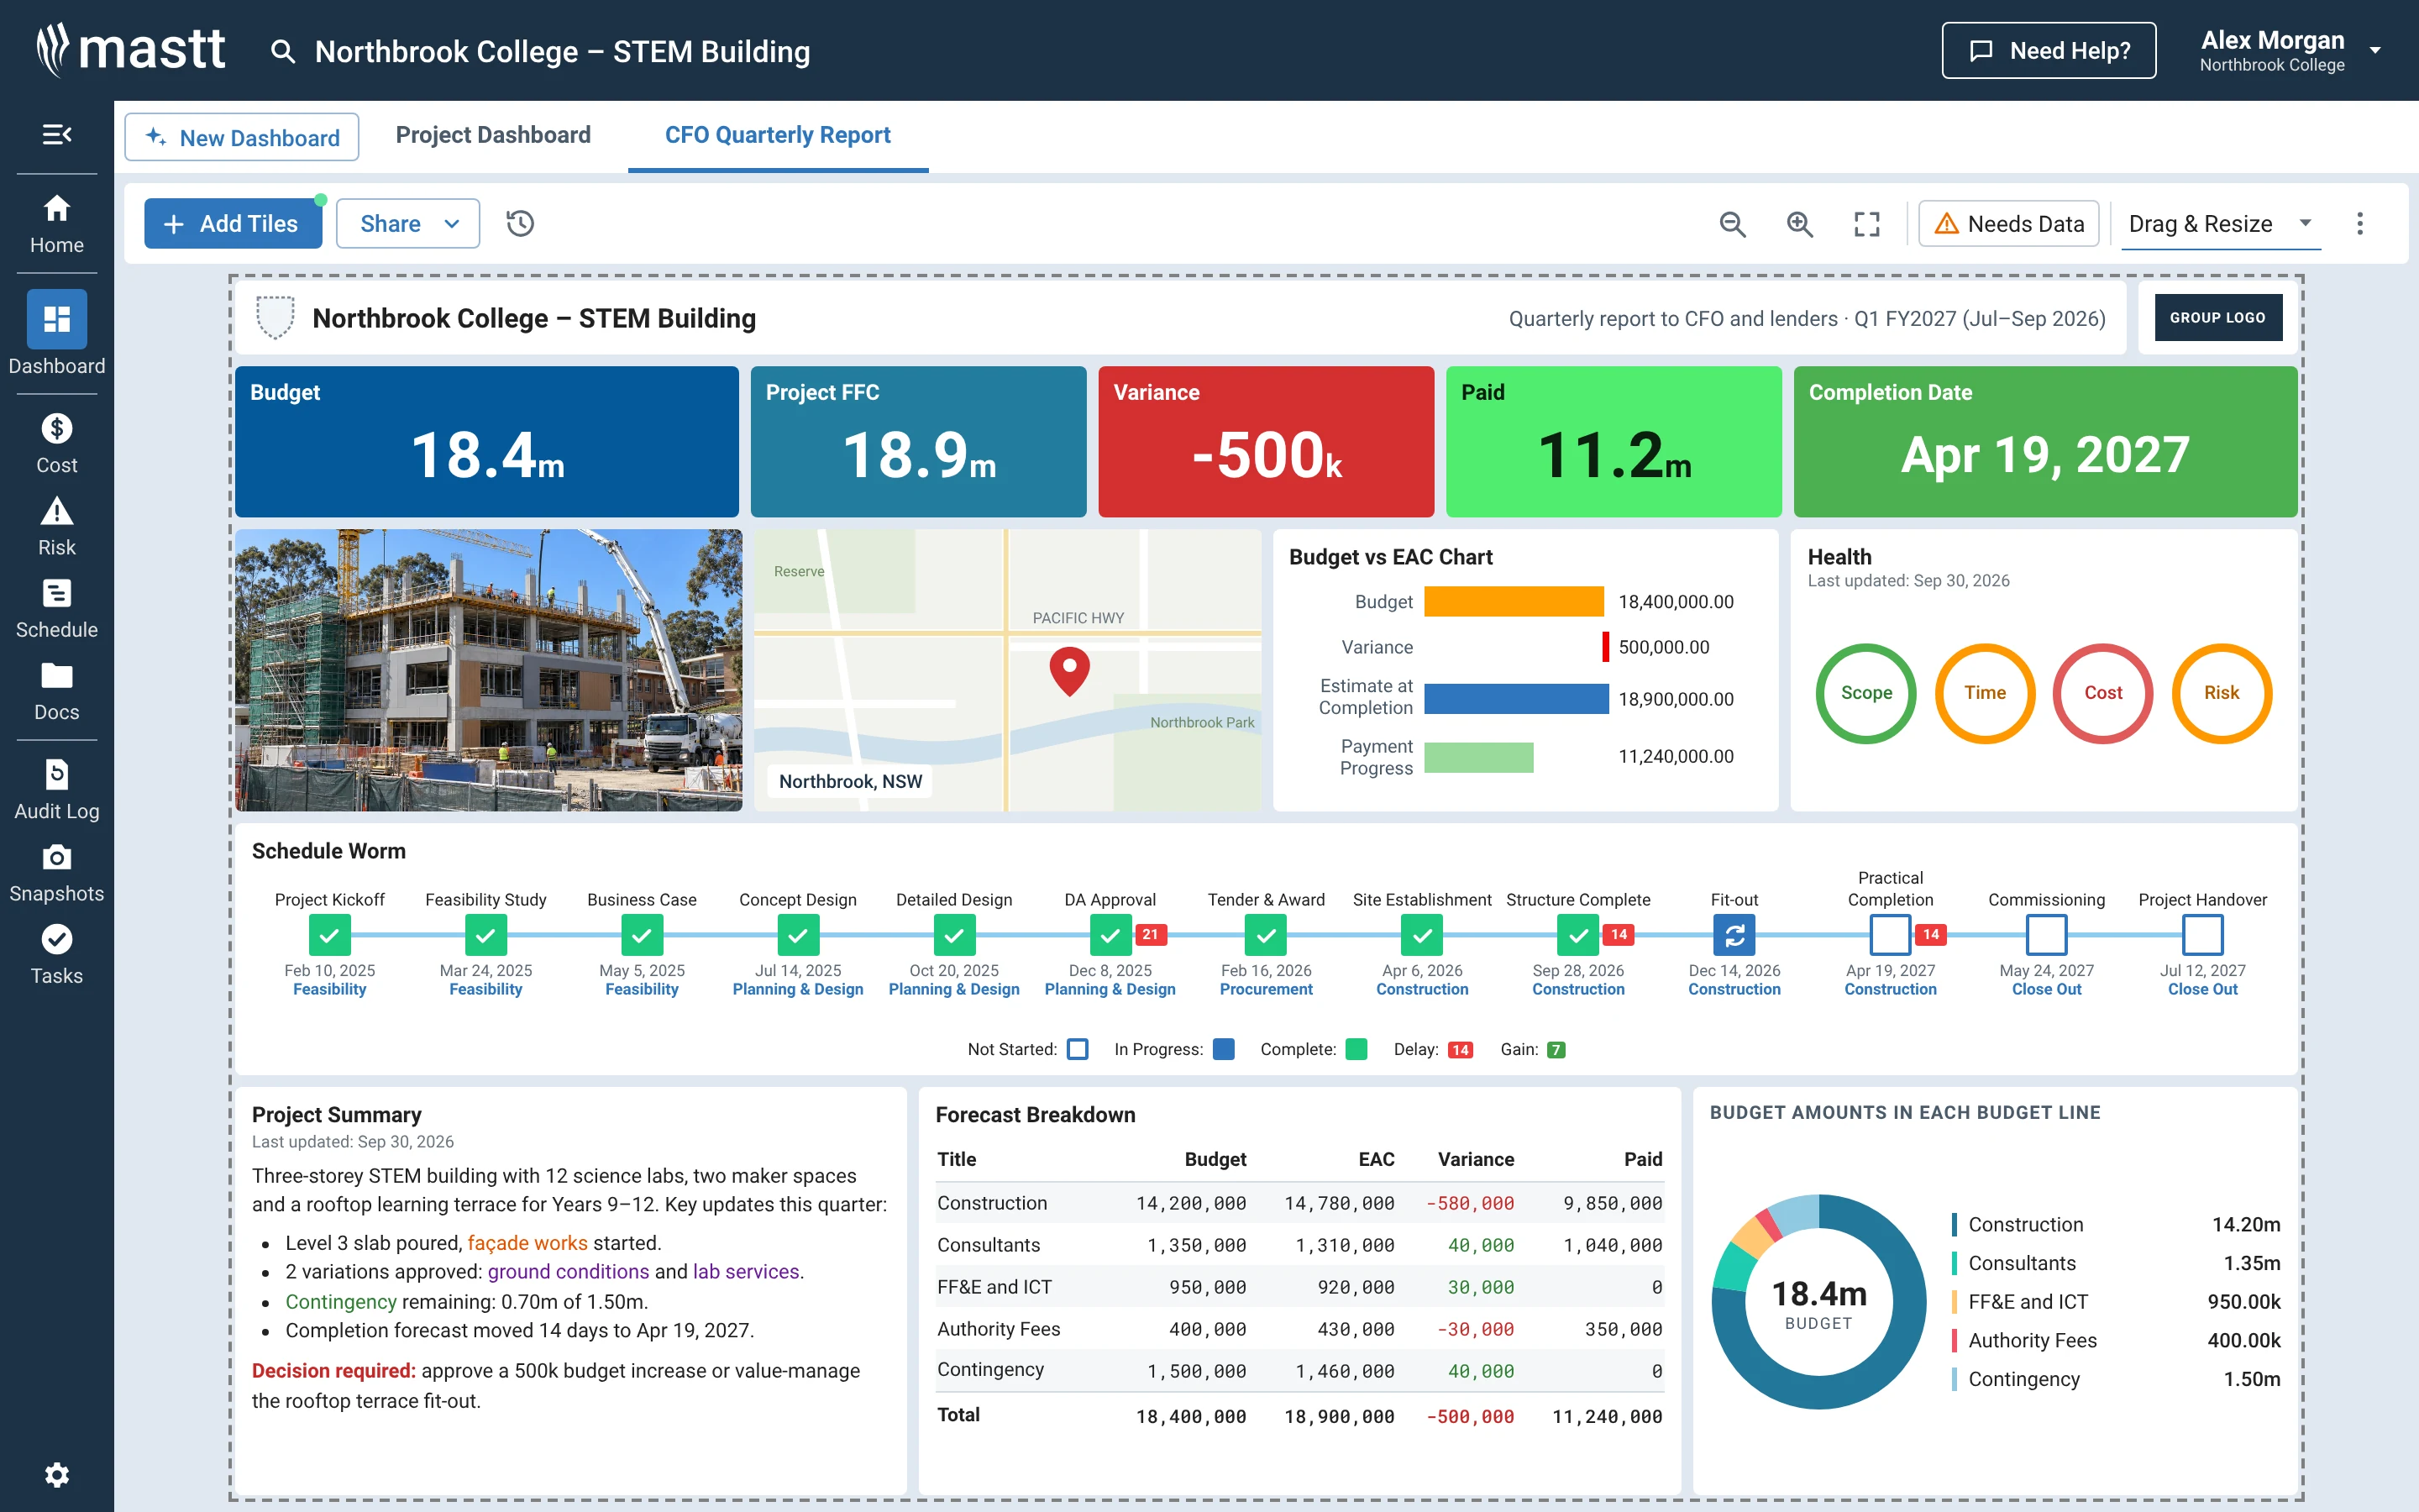Screen dimensions: 2419x1512
Task: Switch to Project Dashboard tab
Action: tap(493, 135)
